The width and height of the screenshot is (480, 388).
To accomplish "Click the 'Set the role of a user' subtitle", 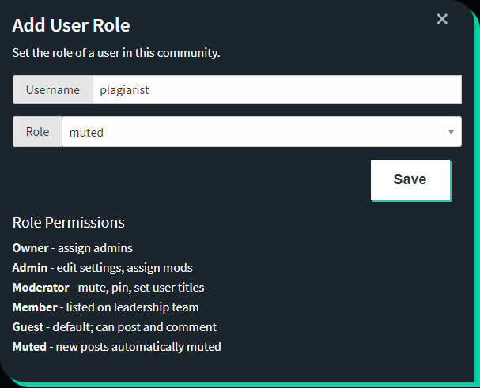I will point(116,54).
